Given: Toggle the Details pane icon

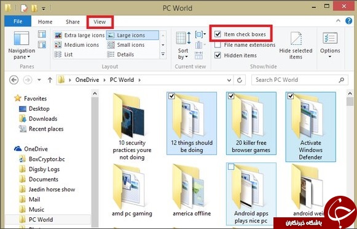Looking at the screenshot, I should (x=42, y=44).
